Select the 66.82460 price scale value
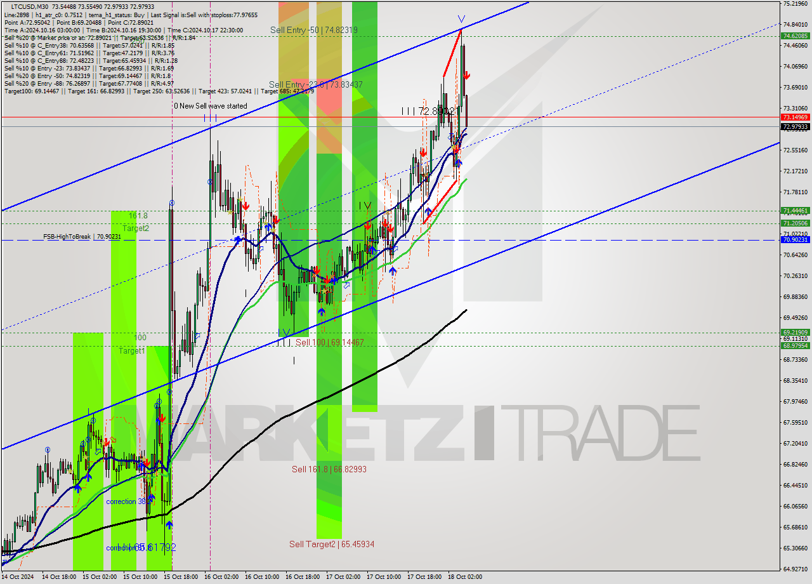Viewport: 812px width, 584px height. point(796,465)
